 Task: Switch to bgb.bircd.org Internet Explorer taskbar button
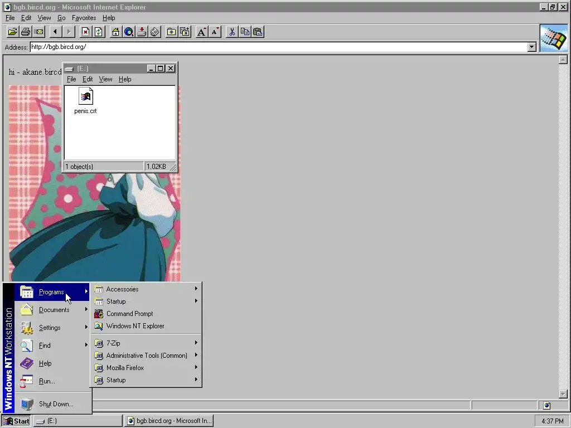169,421
